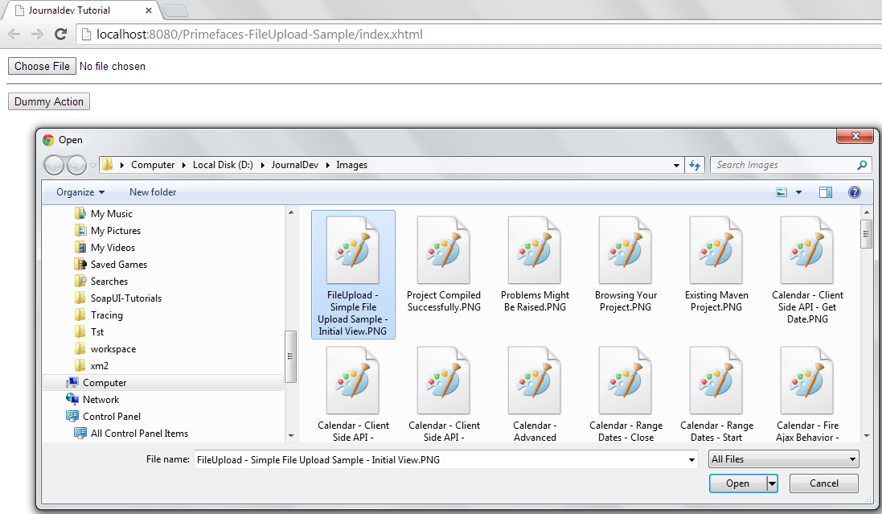Open the Control Panel in navigation tree

pos(111,417)
